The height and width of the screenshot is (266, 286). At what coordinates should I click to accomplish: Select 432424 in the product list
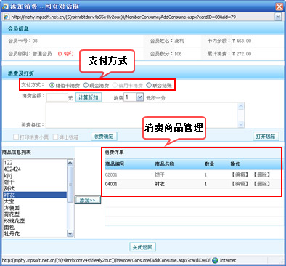pos(35,169)
